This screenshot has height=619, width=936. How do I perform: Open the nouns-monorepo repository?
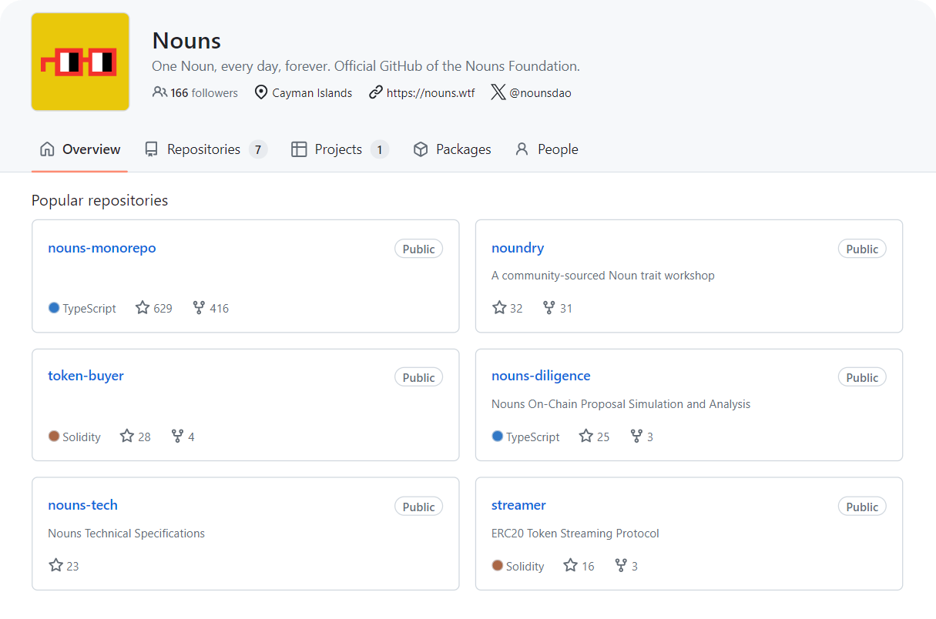(102, 248)
